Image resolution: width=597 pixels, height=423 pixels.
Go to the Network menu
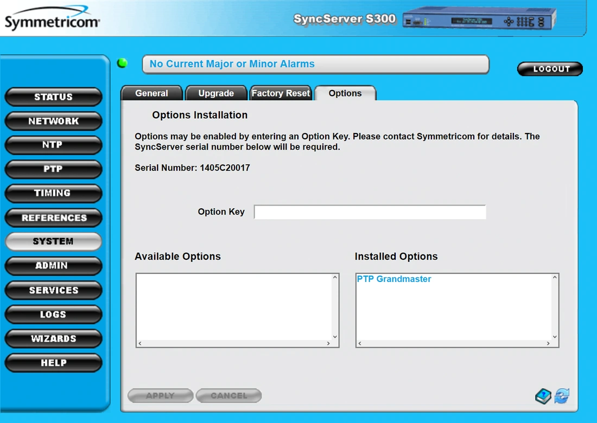click(x=53, y=121)
